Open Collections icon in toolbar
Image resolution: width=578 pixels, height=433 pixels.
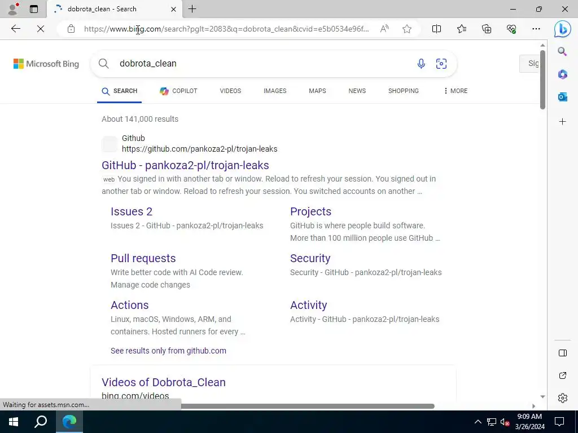click(x=487, y=29)
